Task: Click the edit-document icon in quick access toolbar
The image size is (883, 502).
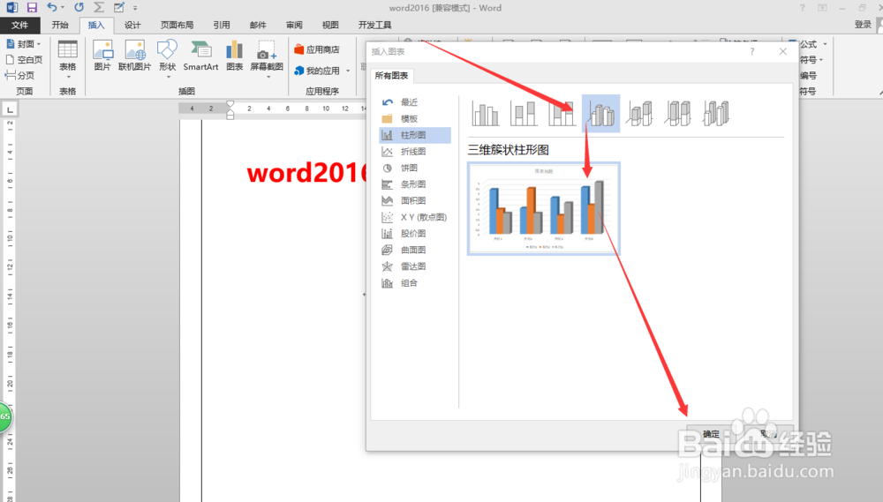Action: click(x=119, y=7)
